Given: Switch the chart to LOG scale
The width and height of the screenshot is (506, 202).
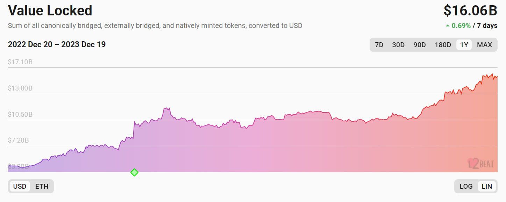Looking at the screenshot, I should click(x=466, y=186).
